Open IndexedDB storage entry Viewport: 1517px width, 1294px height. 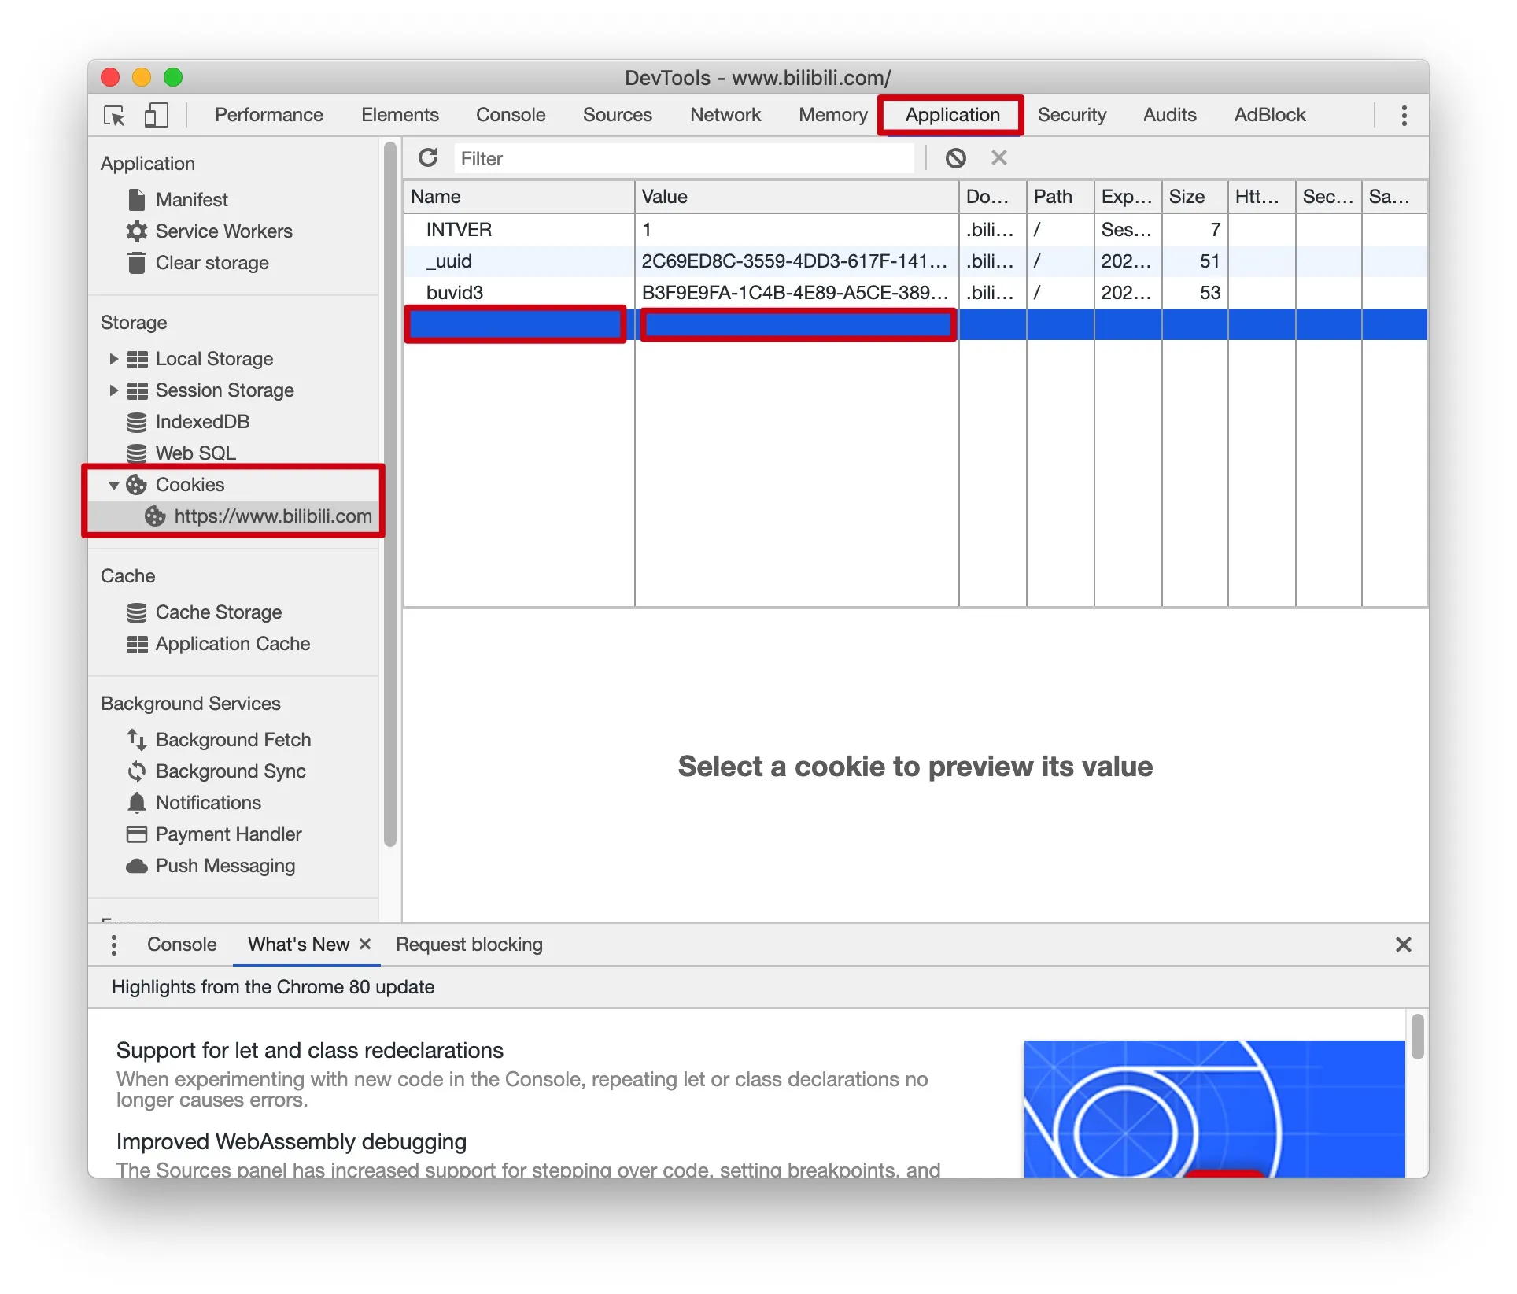point(202,422)
